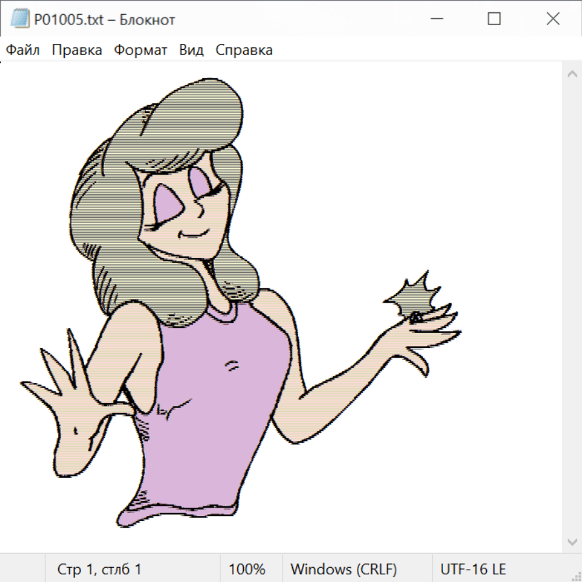Click the Windows (CRLF) status field
Screen dimensions: 582x582
click(x=343, y=570)
